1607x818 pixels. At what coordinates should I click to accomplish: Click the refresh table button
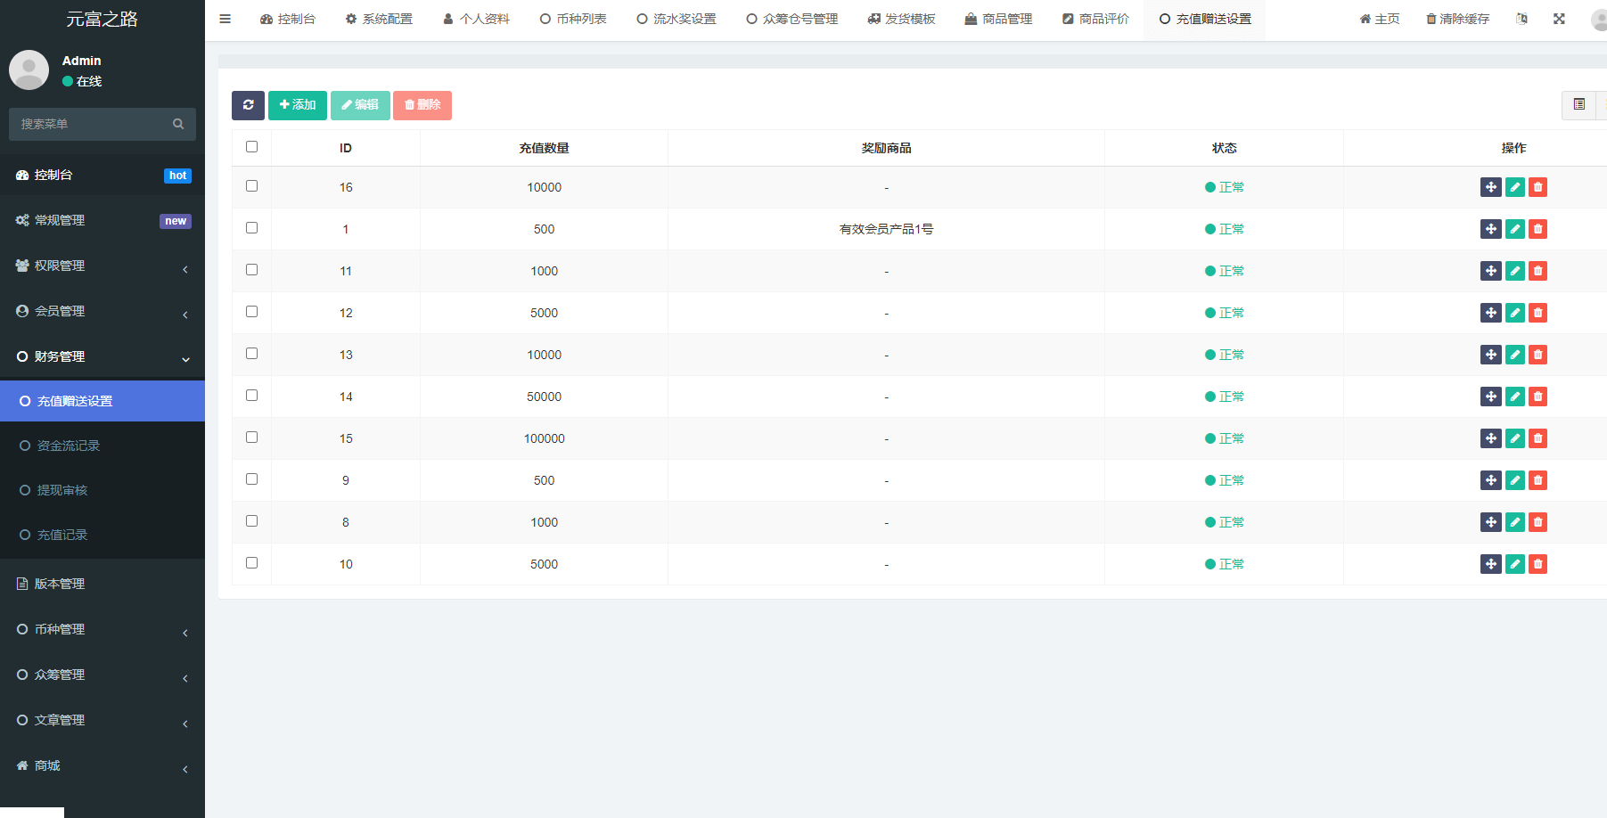click(248, 105)
